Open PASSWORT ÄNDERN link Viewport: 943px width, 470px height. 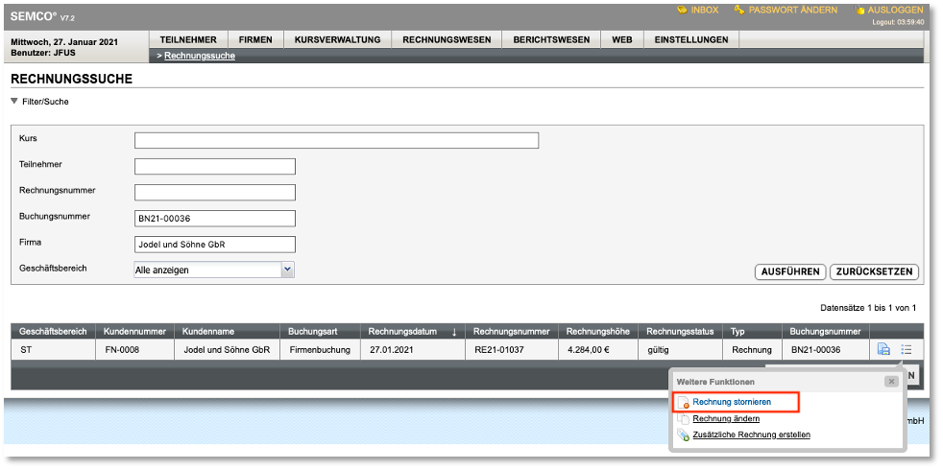[x=792, y=11]
